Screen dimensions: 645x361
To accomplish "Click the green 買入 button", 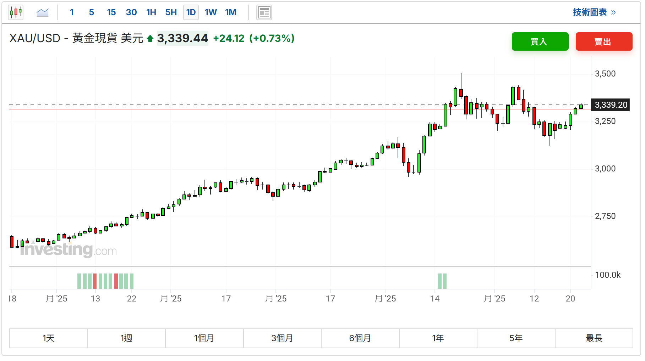I will [x=540, y=41].
